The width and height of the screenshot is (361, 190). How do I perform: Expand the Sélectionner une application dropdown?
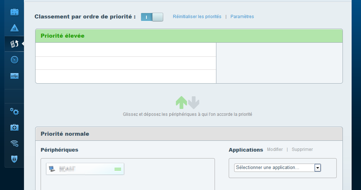(274, 168)
